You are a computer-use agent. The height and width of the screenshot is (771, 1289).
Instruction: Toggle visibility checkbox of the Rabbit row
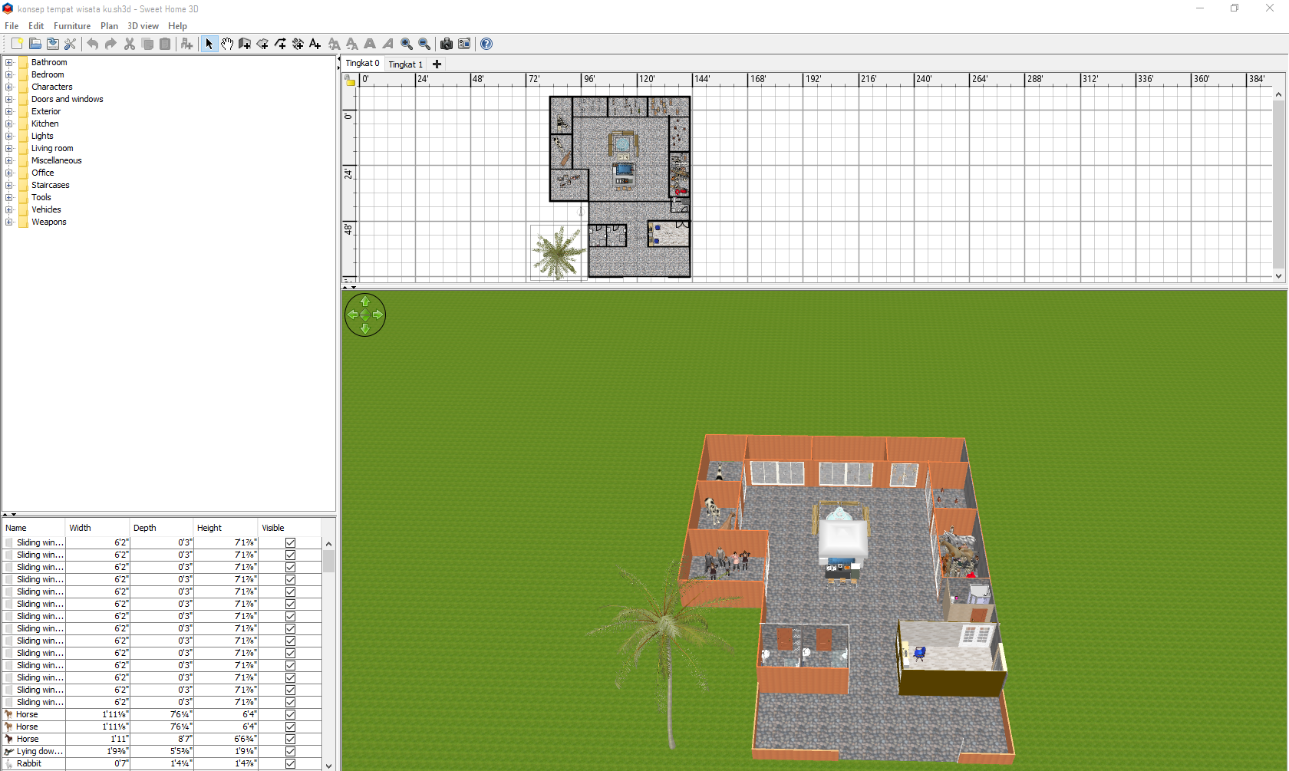pos(290,763)
